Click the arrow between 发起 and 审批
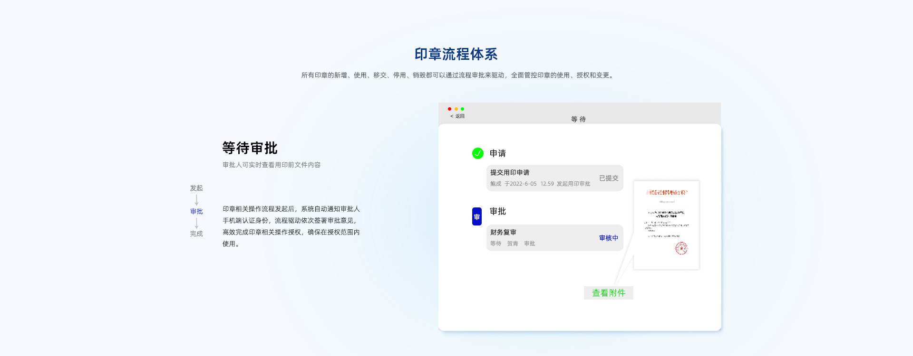Image resolution: width=913 pixels, height=356 pixels. [196, 200]
